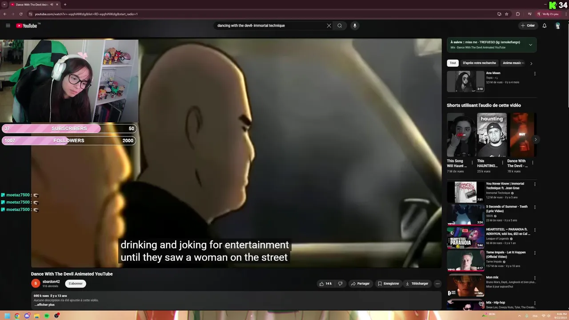Open options for Ana Meen video
Viewport: 569px width, 320px height.
point(535,74)
